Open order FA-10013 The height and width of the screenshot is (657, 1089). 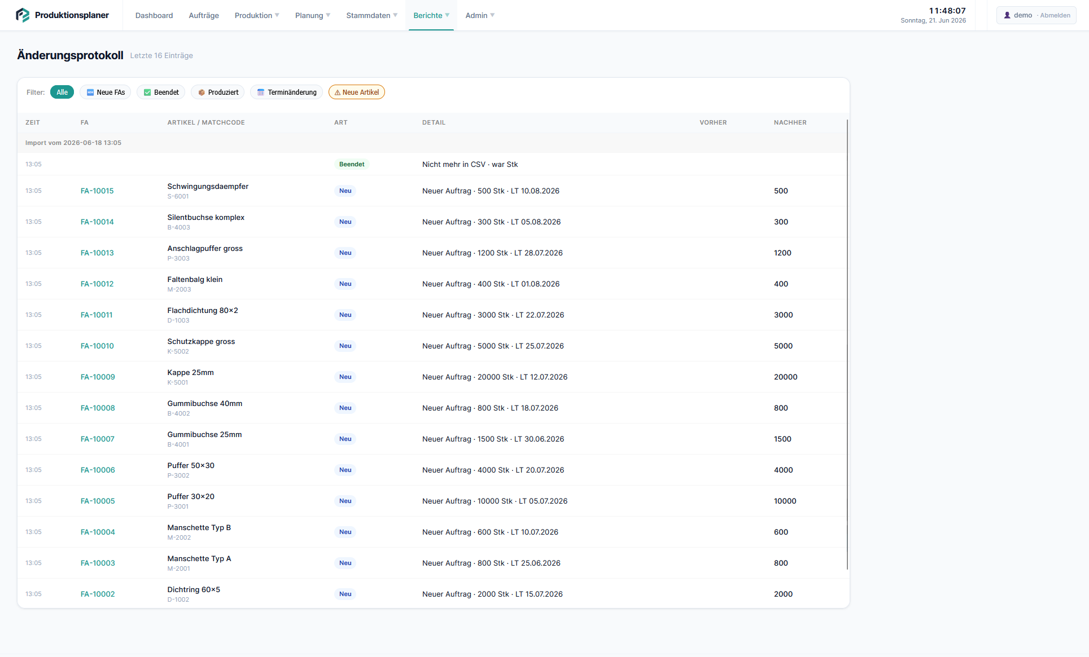tap(97, 253)
